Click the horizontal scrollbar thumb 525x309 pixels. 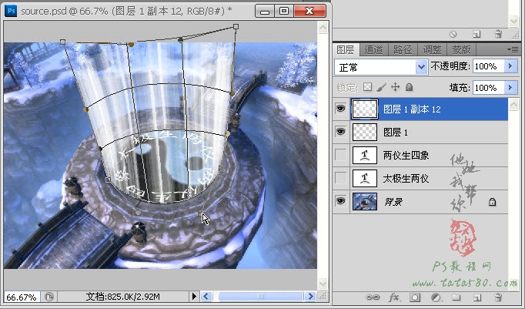(x=261, y=296)
